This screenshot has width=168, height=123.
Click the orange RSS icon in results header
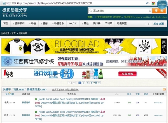pyautogui.click(x=164, y=89)
